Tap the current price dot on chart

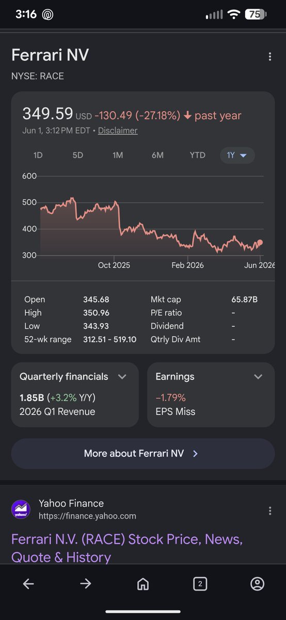tap(260, 242)
